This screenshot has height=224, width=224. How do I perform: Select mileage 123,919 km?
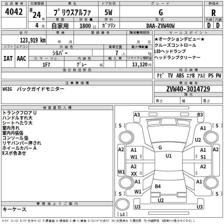click(33, 40)
